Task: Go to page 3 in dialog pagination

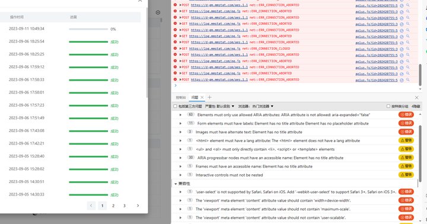Action: [125, 206]
